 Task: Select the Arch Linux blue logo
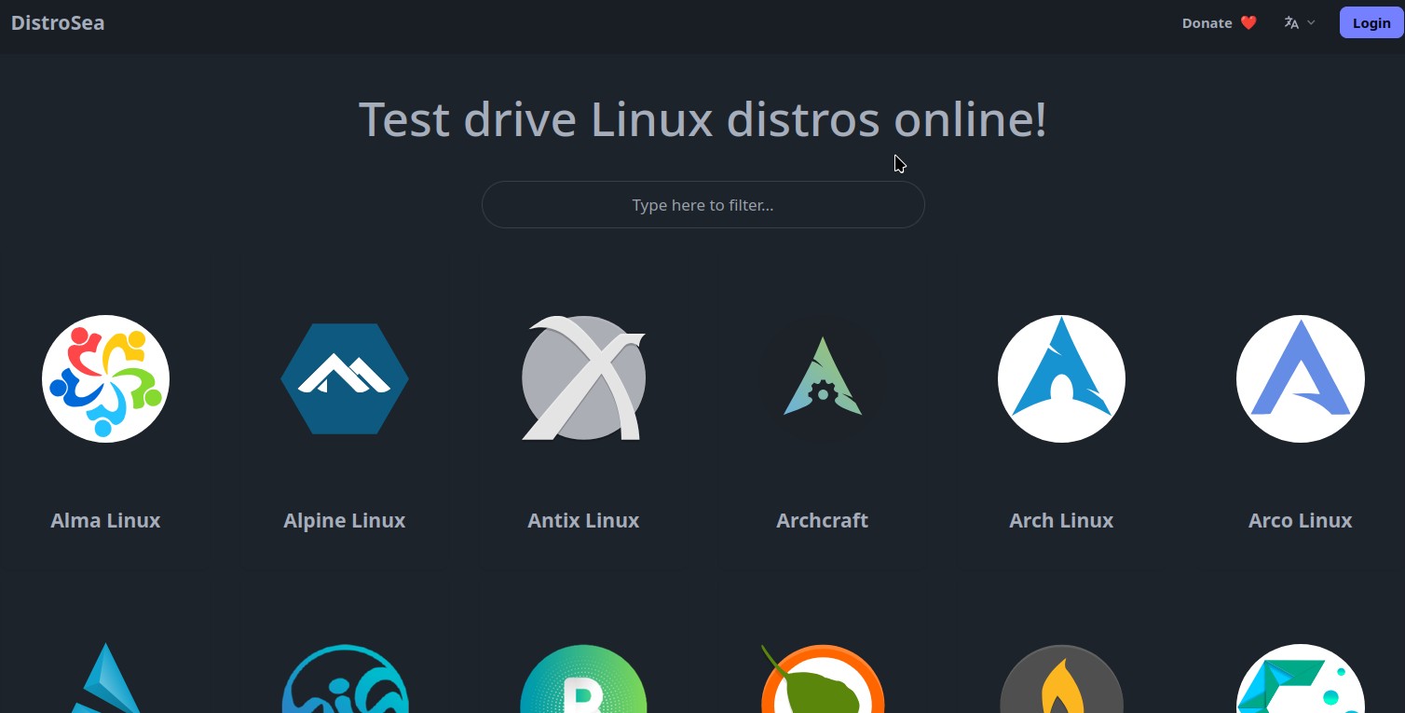[x=1061, y=378]
